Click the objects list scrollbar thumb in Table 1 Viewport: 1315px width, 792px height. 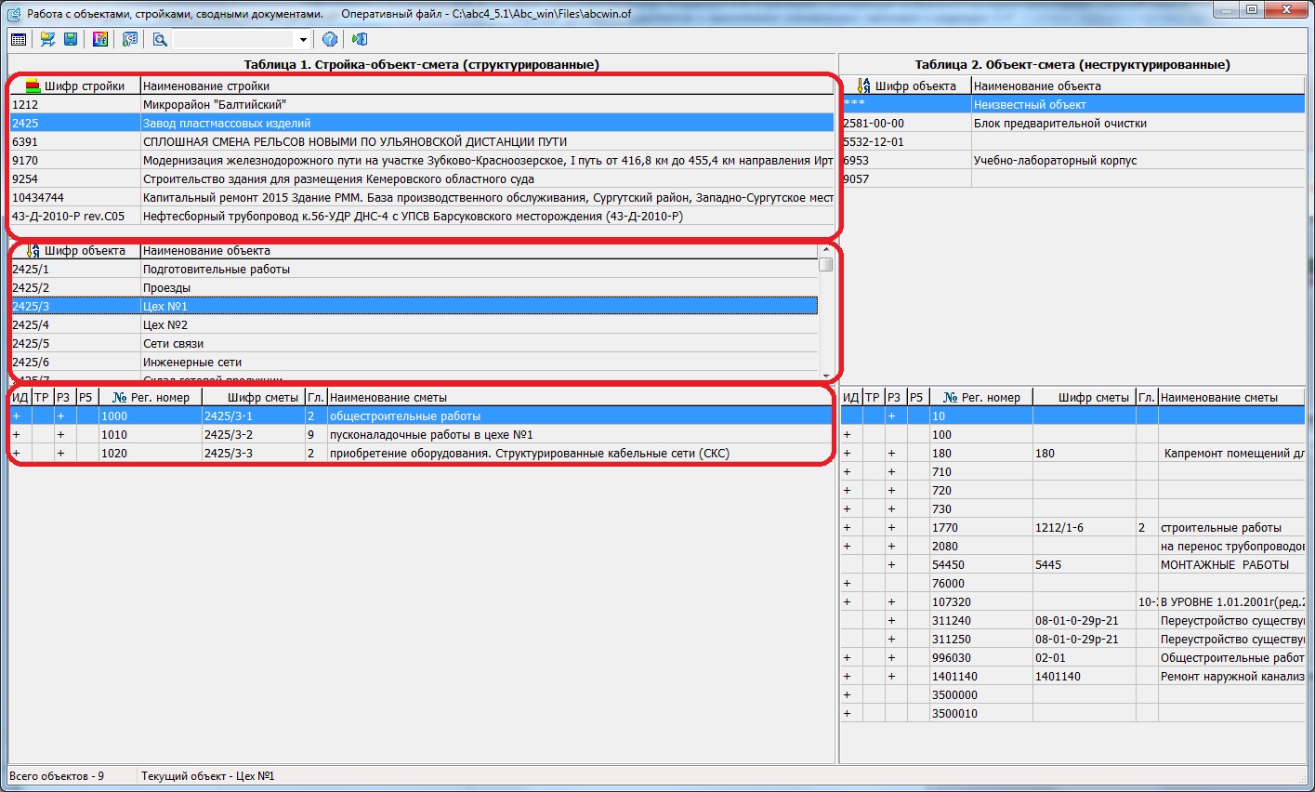tap(826, 265)
